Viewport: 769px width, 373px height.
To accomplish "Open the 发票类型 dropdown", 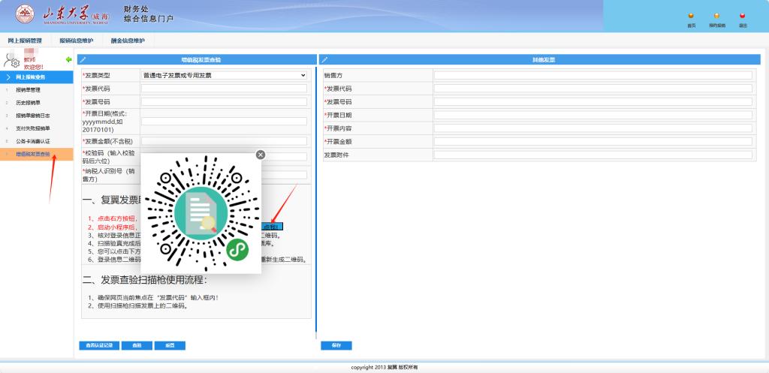I will [224, 76].
